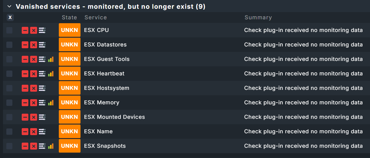Viewport: 370px width, 158px height.
Task: Click the bar chart icon for ESX Heartbeat
Action: coord(51,74)
